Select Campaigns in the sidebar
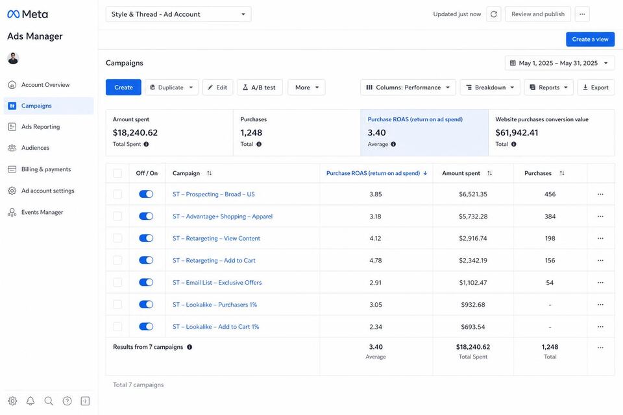Image resolution: width=623 pixels, height=415 pixels. 49,106
